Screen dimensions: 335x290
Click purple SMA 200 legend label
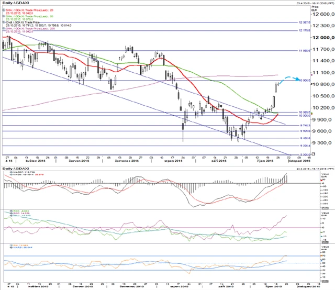pos(30,28)
